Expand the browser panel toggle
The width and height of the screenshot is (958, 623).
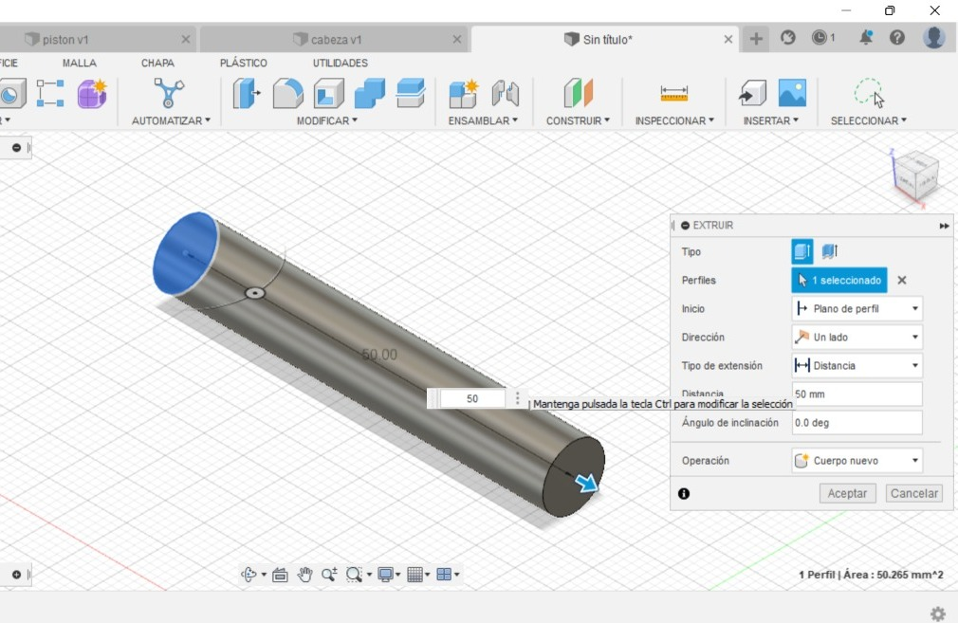click(16, 148)
